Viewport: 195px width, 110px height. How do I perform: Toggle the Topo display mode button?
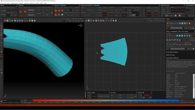coord(25,101)
